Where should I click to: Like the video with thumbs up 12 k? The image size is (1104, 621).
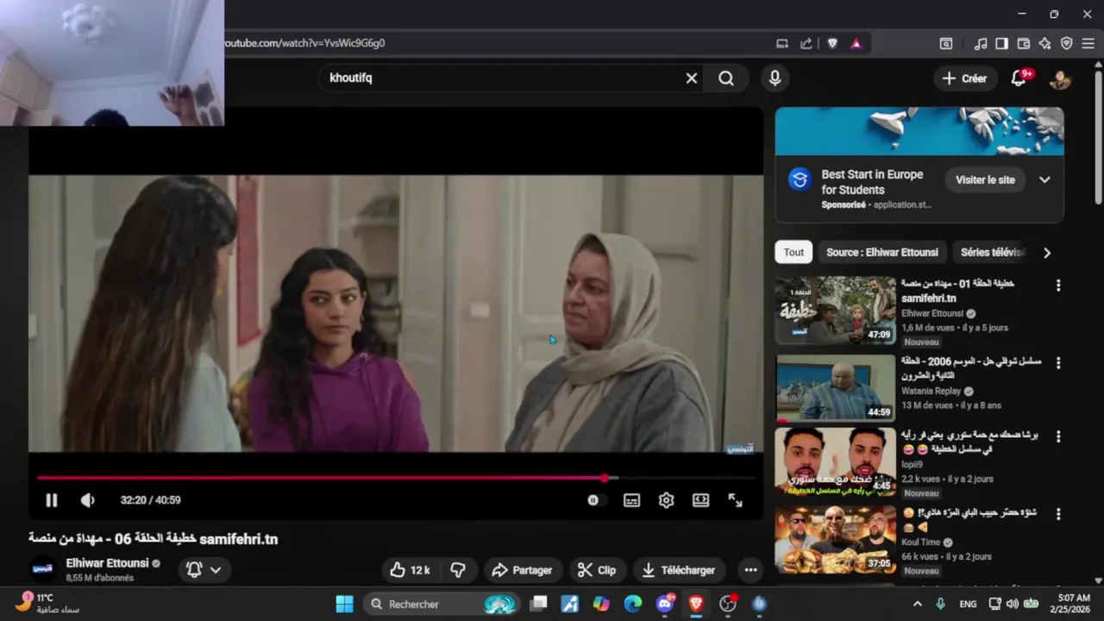[411, 570]
